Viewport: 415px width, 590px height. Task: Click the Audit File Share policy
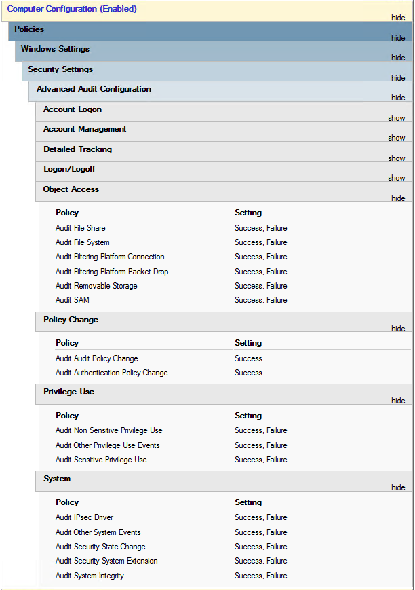(81, 228)
